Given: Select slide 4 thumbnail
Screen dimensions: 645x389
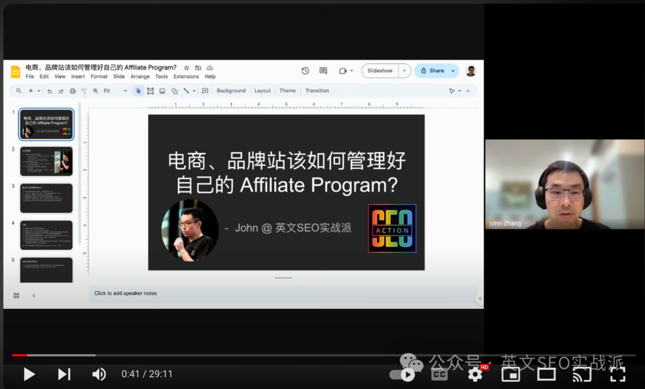Looking at the screenshot, I should click(x=47, y=235).
